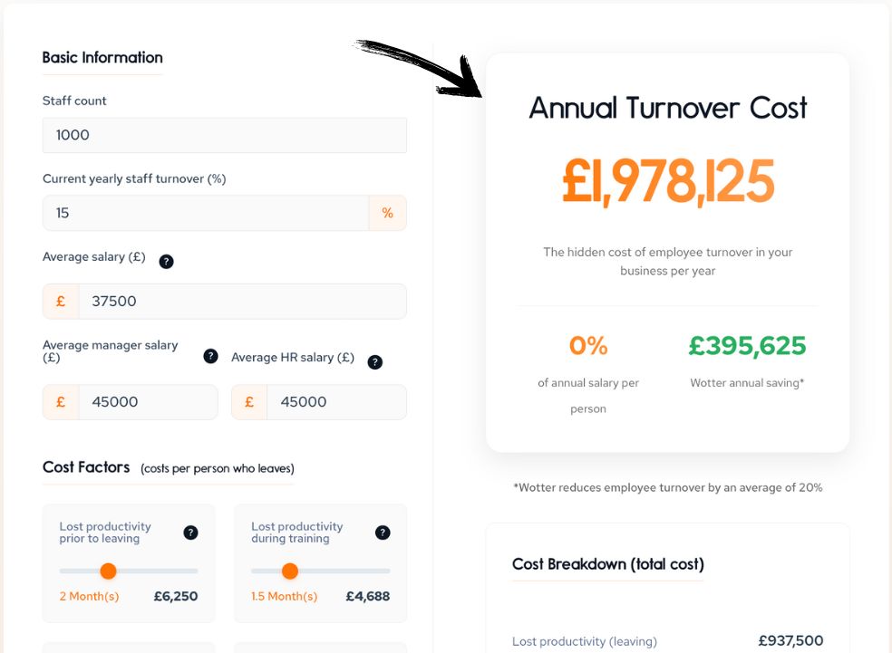Open the Average salary help tooltip
Viewport: 892px width, 653px height.
166,261
